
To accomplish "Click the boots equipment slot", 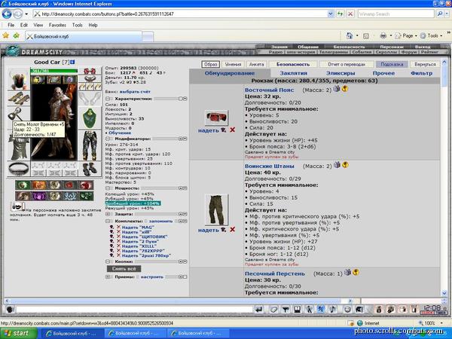I will click(90, 169).
